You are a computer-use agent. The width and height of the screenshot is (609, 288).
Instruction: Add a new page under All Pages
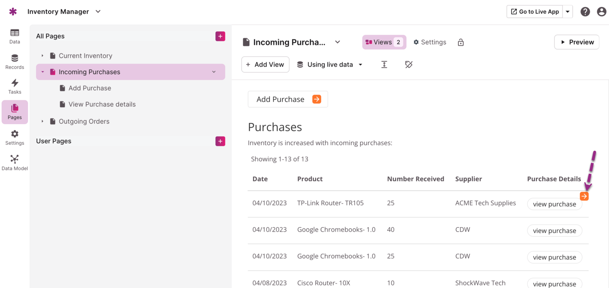tap(220, 36)
